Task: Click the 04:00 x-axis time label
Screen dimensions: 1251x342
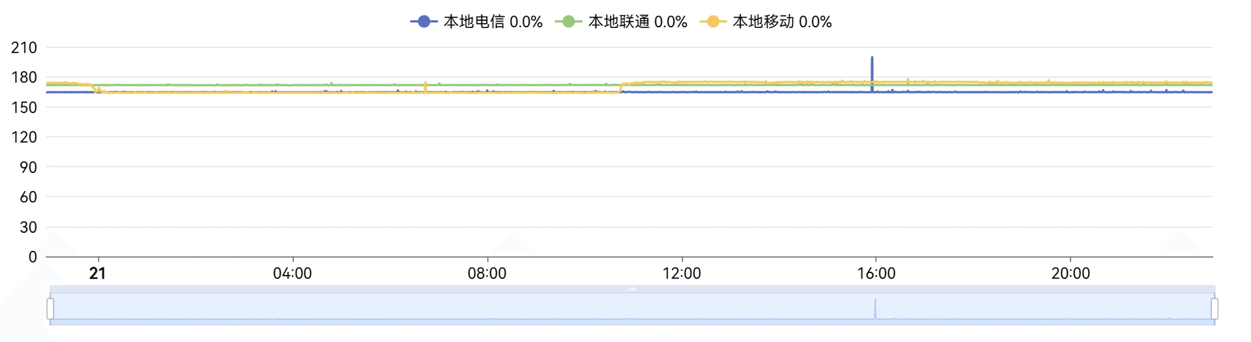Action: [x=293, y=274]
